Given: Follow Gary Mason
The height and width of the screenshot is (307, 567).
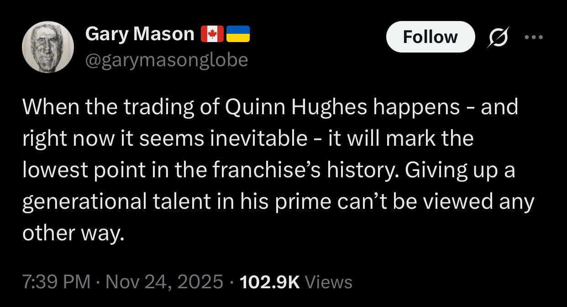Looking at the screenshot, I should coord(431,37).
